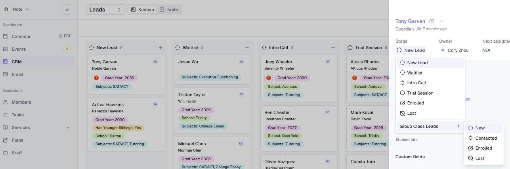510x169 pixels.
Task: Click the Has Younger Siblings: Yes tag
Action: (x=118, y=128)
